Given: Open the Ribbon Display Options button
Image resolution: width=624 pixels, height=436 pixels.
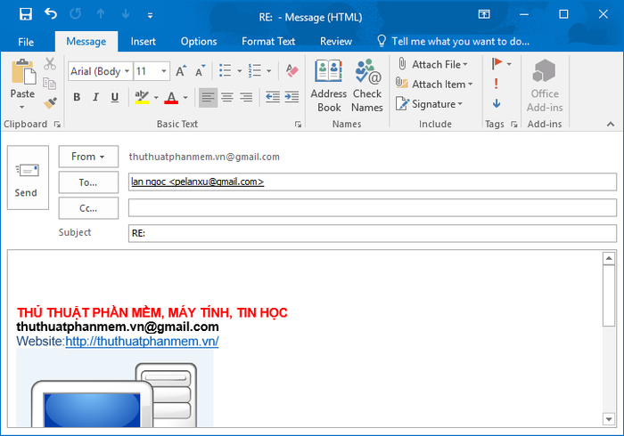Looking at the screenshot, I should pos(484,15).
